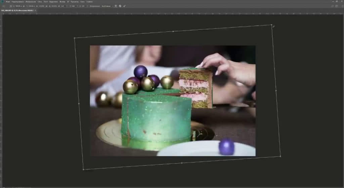Cancel the transform using the circle-slash icon
This screenshot has height=188, width=344.
click(x=120, y=6)
